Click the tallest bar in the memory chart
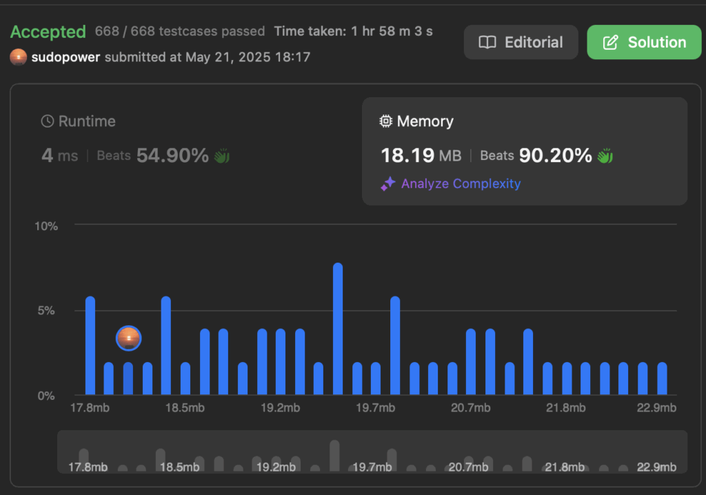This screenshot has width=706, height=495. (x=338, y=329)
